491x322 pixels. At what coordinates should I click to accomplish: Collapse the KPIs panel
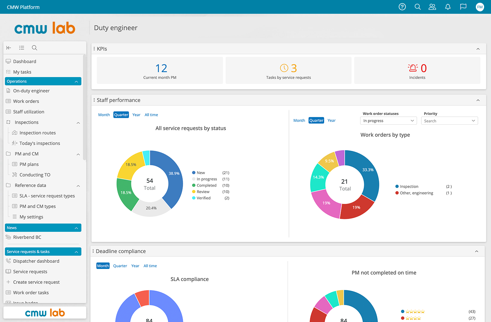pos(478,49)
